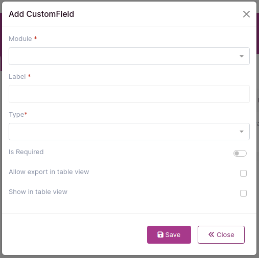This screenshot has height=258, width=259.
Task: Open the Module select box
Action: pos(129,56)
